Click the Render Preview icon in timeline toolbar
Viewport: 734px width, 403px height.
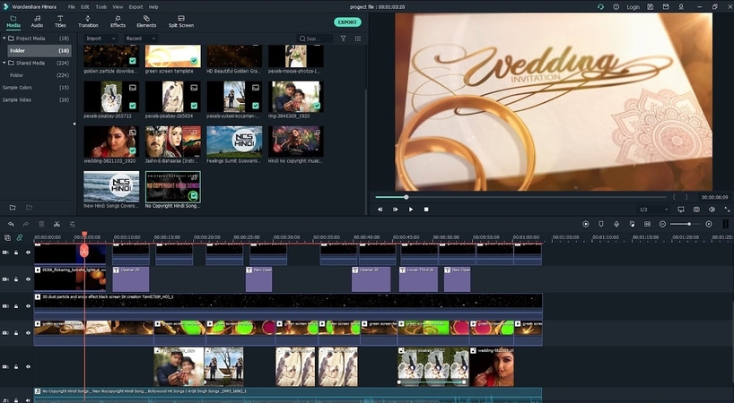point(586,224)
